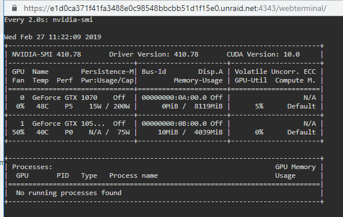Click the Driver Version 410.78 text
343x217 pixels.
pyautogui.click(x=154, y=54)
